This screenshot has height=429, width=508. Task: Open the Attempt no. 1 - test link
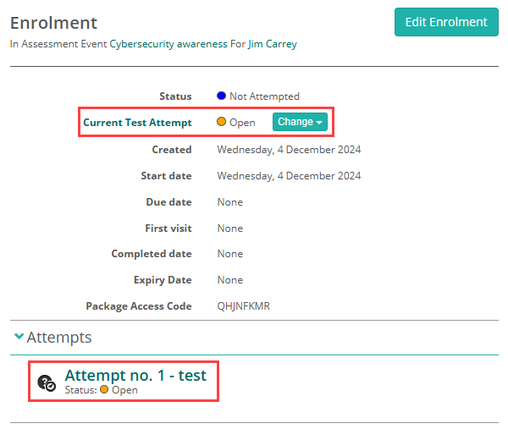tap(135, 375)
